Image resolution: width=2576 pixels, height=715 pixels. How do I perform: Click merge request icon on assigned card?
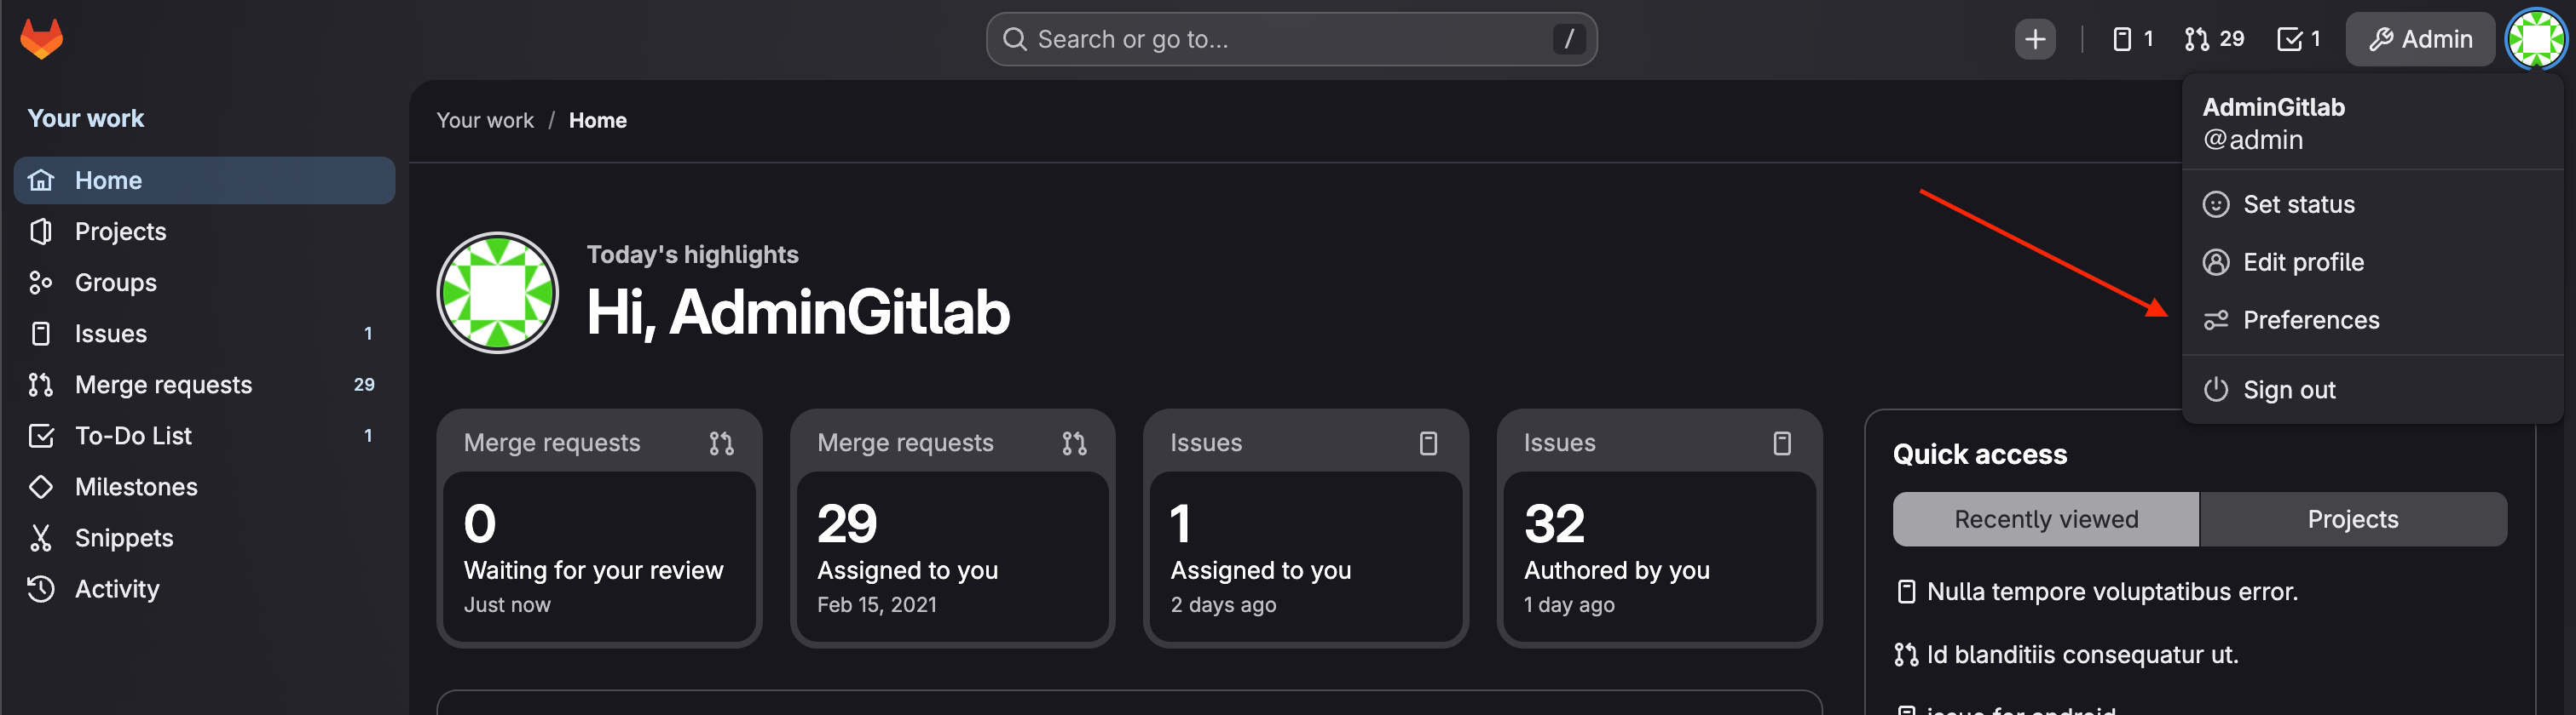point(1075,443)
